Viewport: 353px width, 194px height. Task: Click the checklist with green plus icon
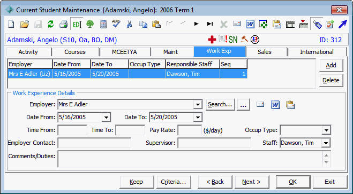coord(330,24)
